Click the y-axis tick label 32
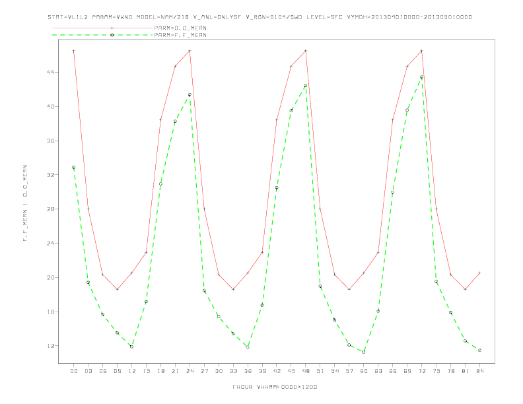 pos(51,175)
